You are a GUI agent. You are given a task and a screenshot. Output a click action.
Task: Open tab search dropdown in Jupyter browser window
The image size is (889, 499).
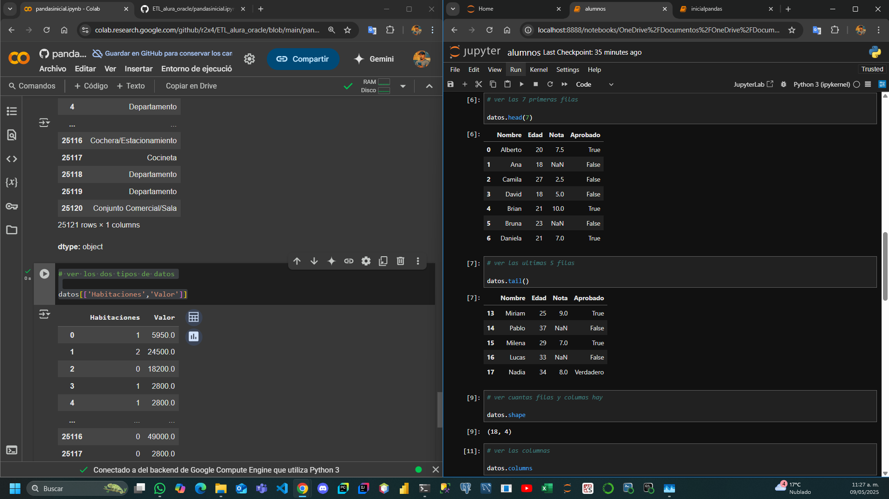coord(453,9)
